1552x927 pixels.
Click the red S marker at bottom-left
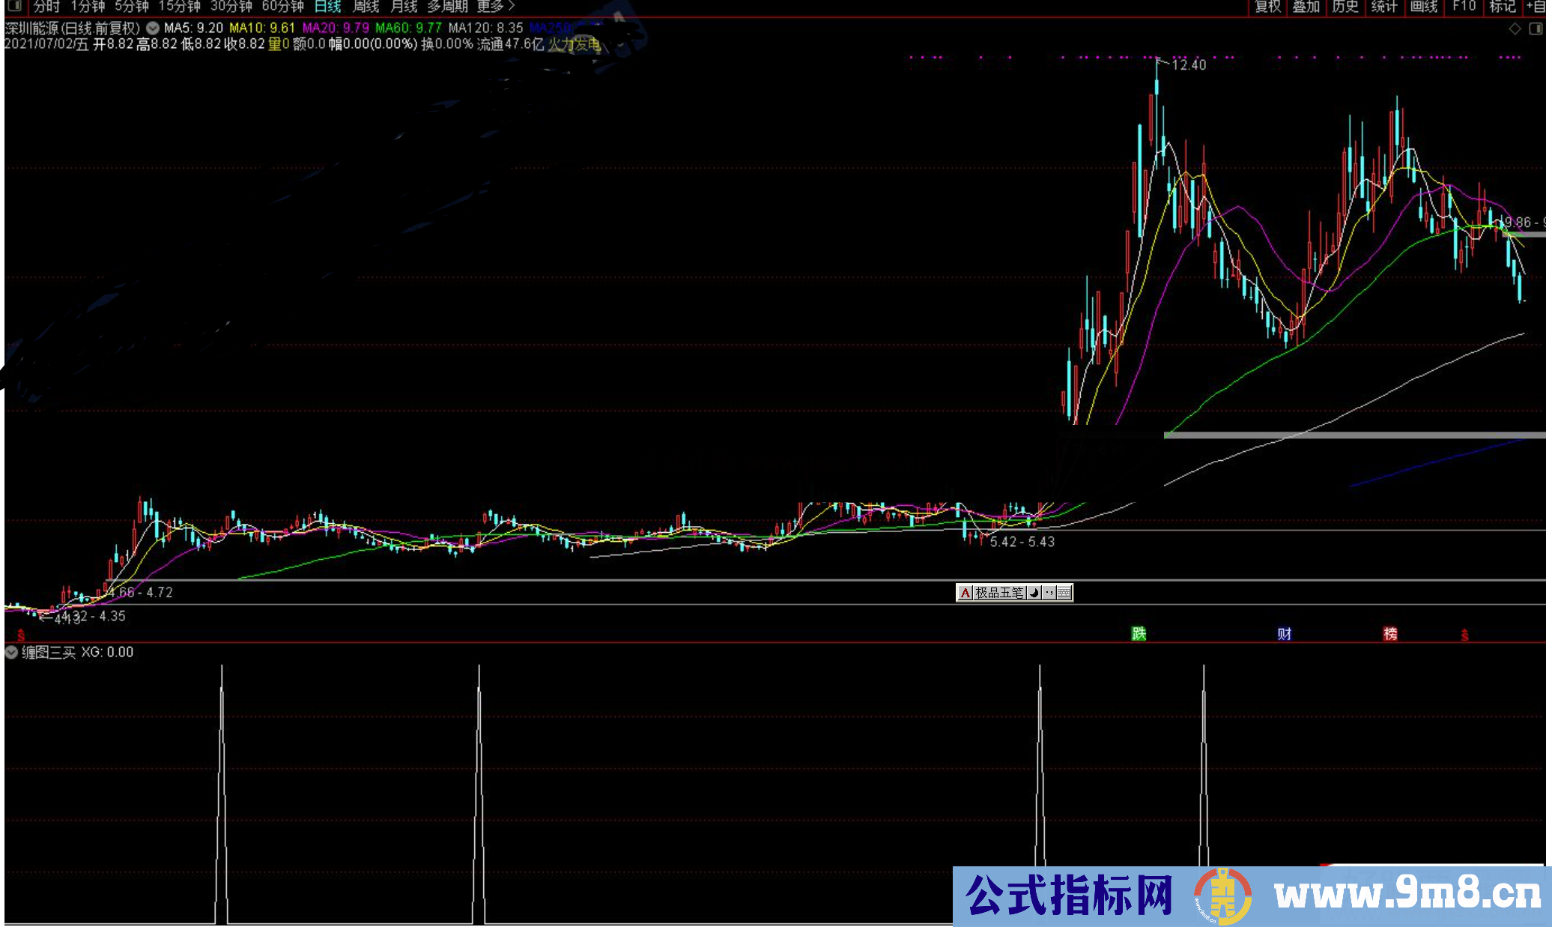tap(21, 635)
